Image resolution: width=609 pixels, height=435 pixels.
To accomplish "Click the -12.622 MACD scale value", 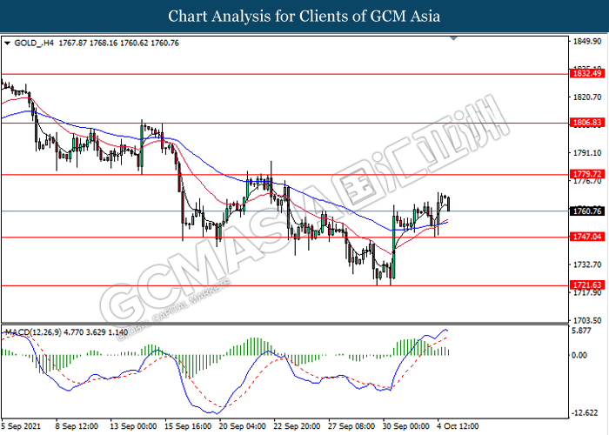I will (586, 412).
